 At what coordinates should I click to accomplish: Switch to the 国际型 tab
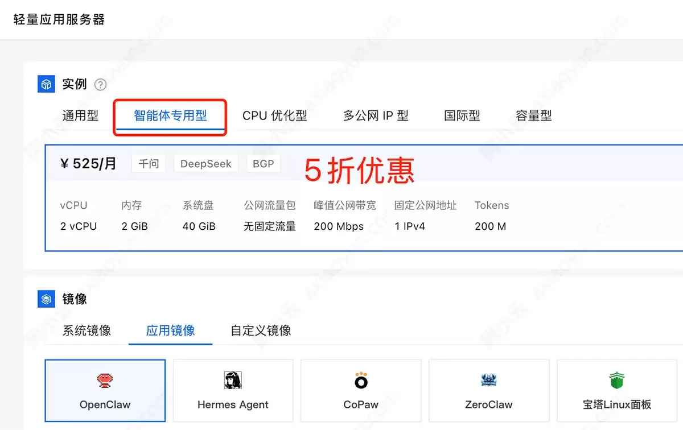(462, 115)
